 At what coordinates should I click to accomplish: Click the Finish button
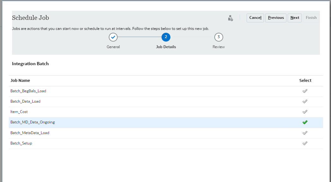[x=311, y=18]
